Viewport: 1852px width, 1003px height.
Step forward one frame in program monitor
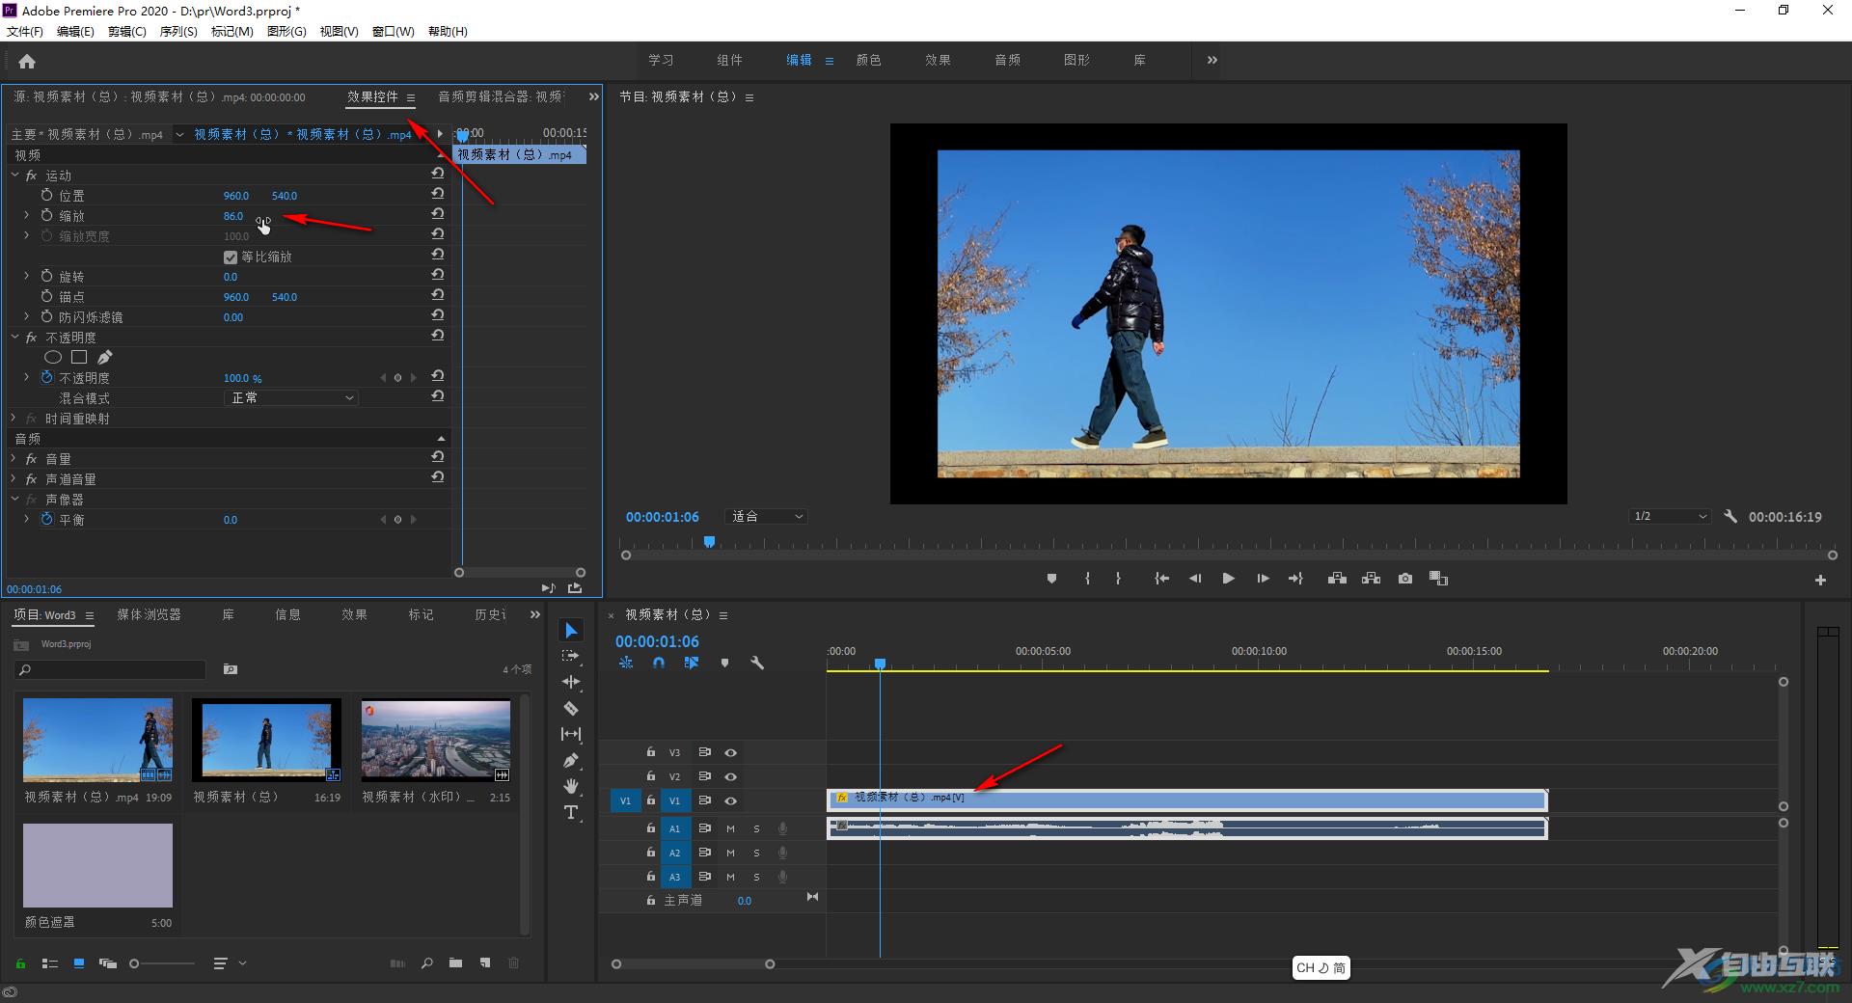point(1263,579)
